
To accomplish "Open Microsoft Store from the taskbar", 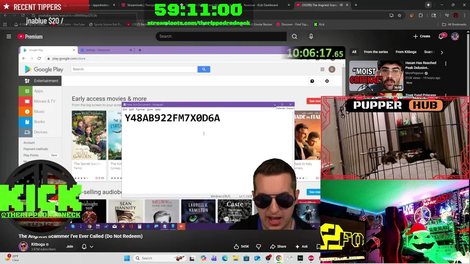I will (246, 258).
